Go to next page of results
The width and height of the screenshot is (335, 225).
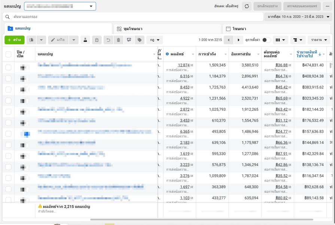(x=238, y=40)
